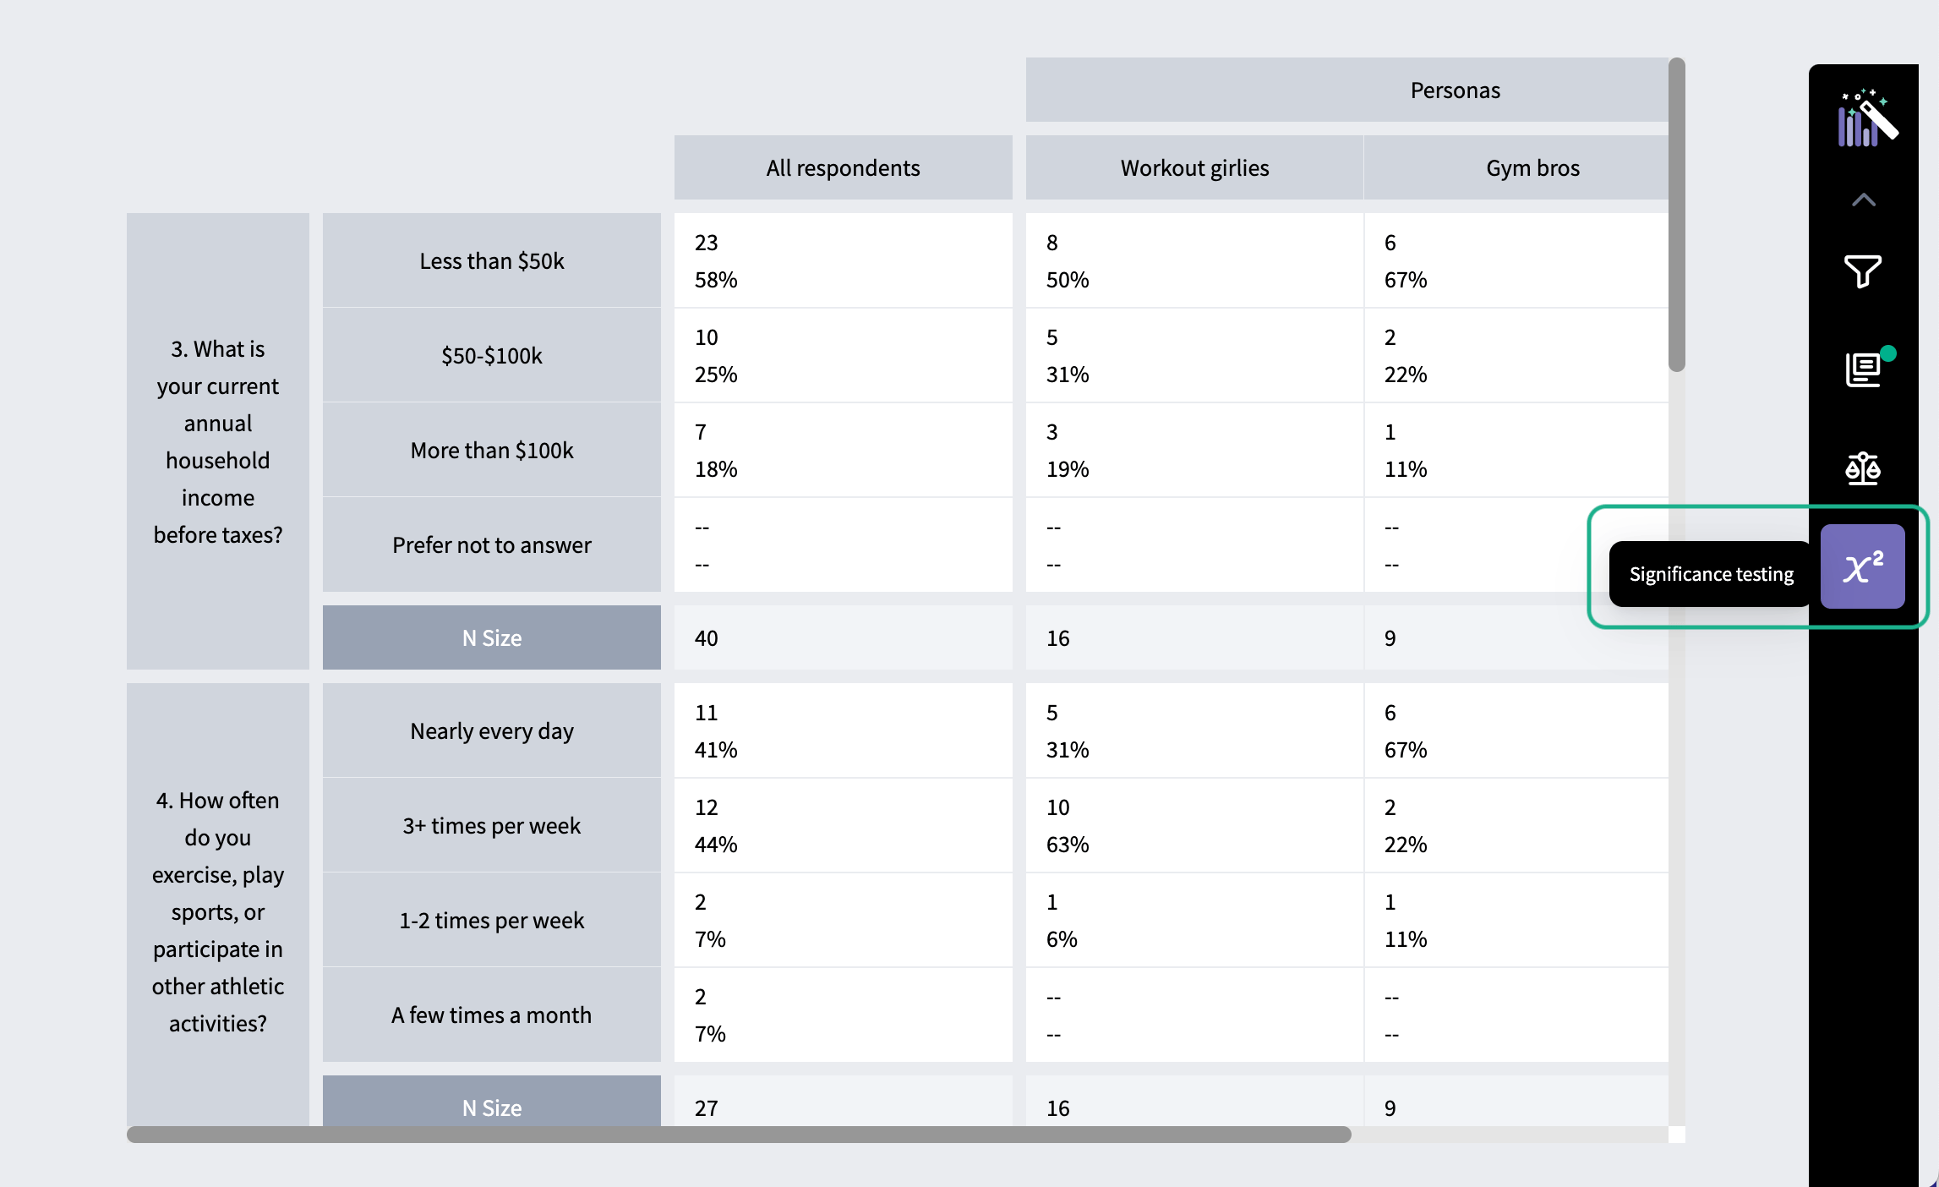Open the filter funnel tool
The image size is (1939, 1187).
click(1862, 271)
